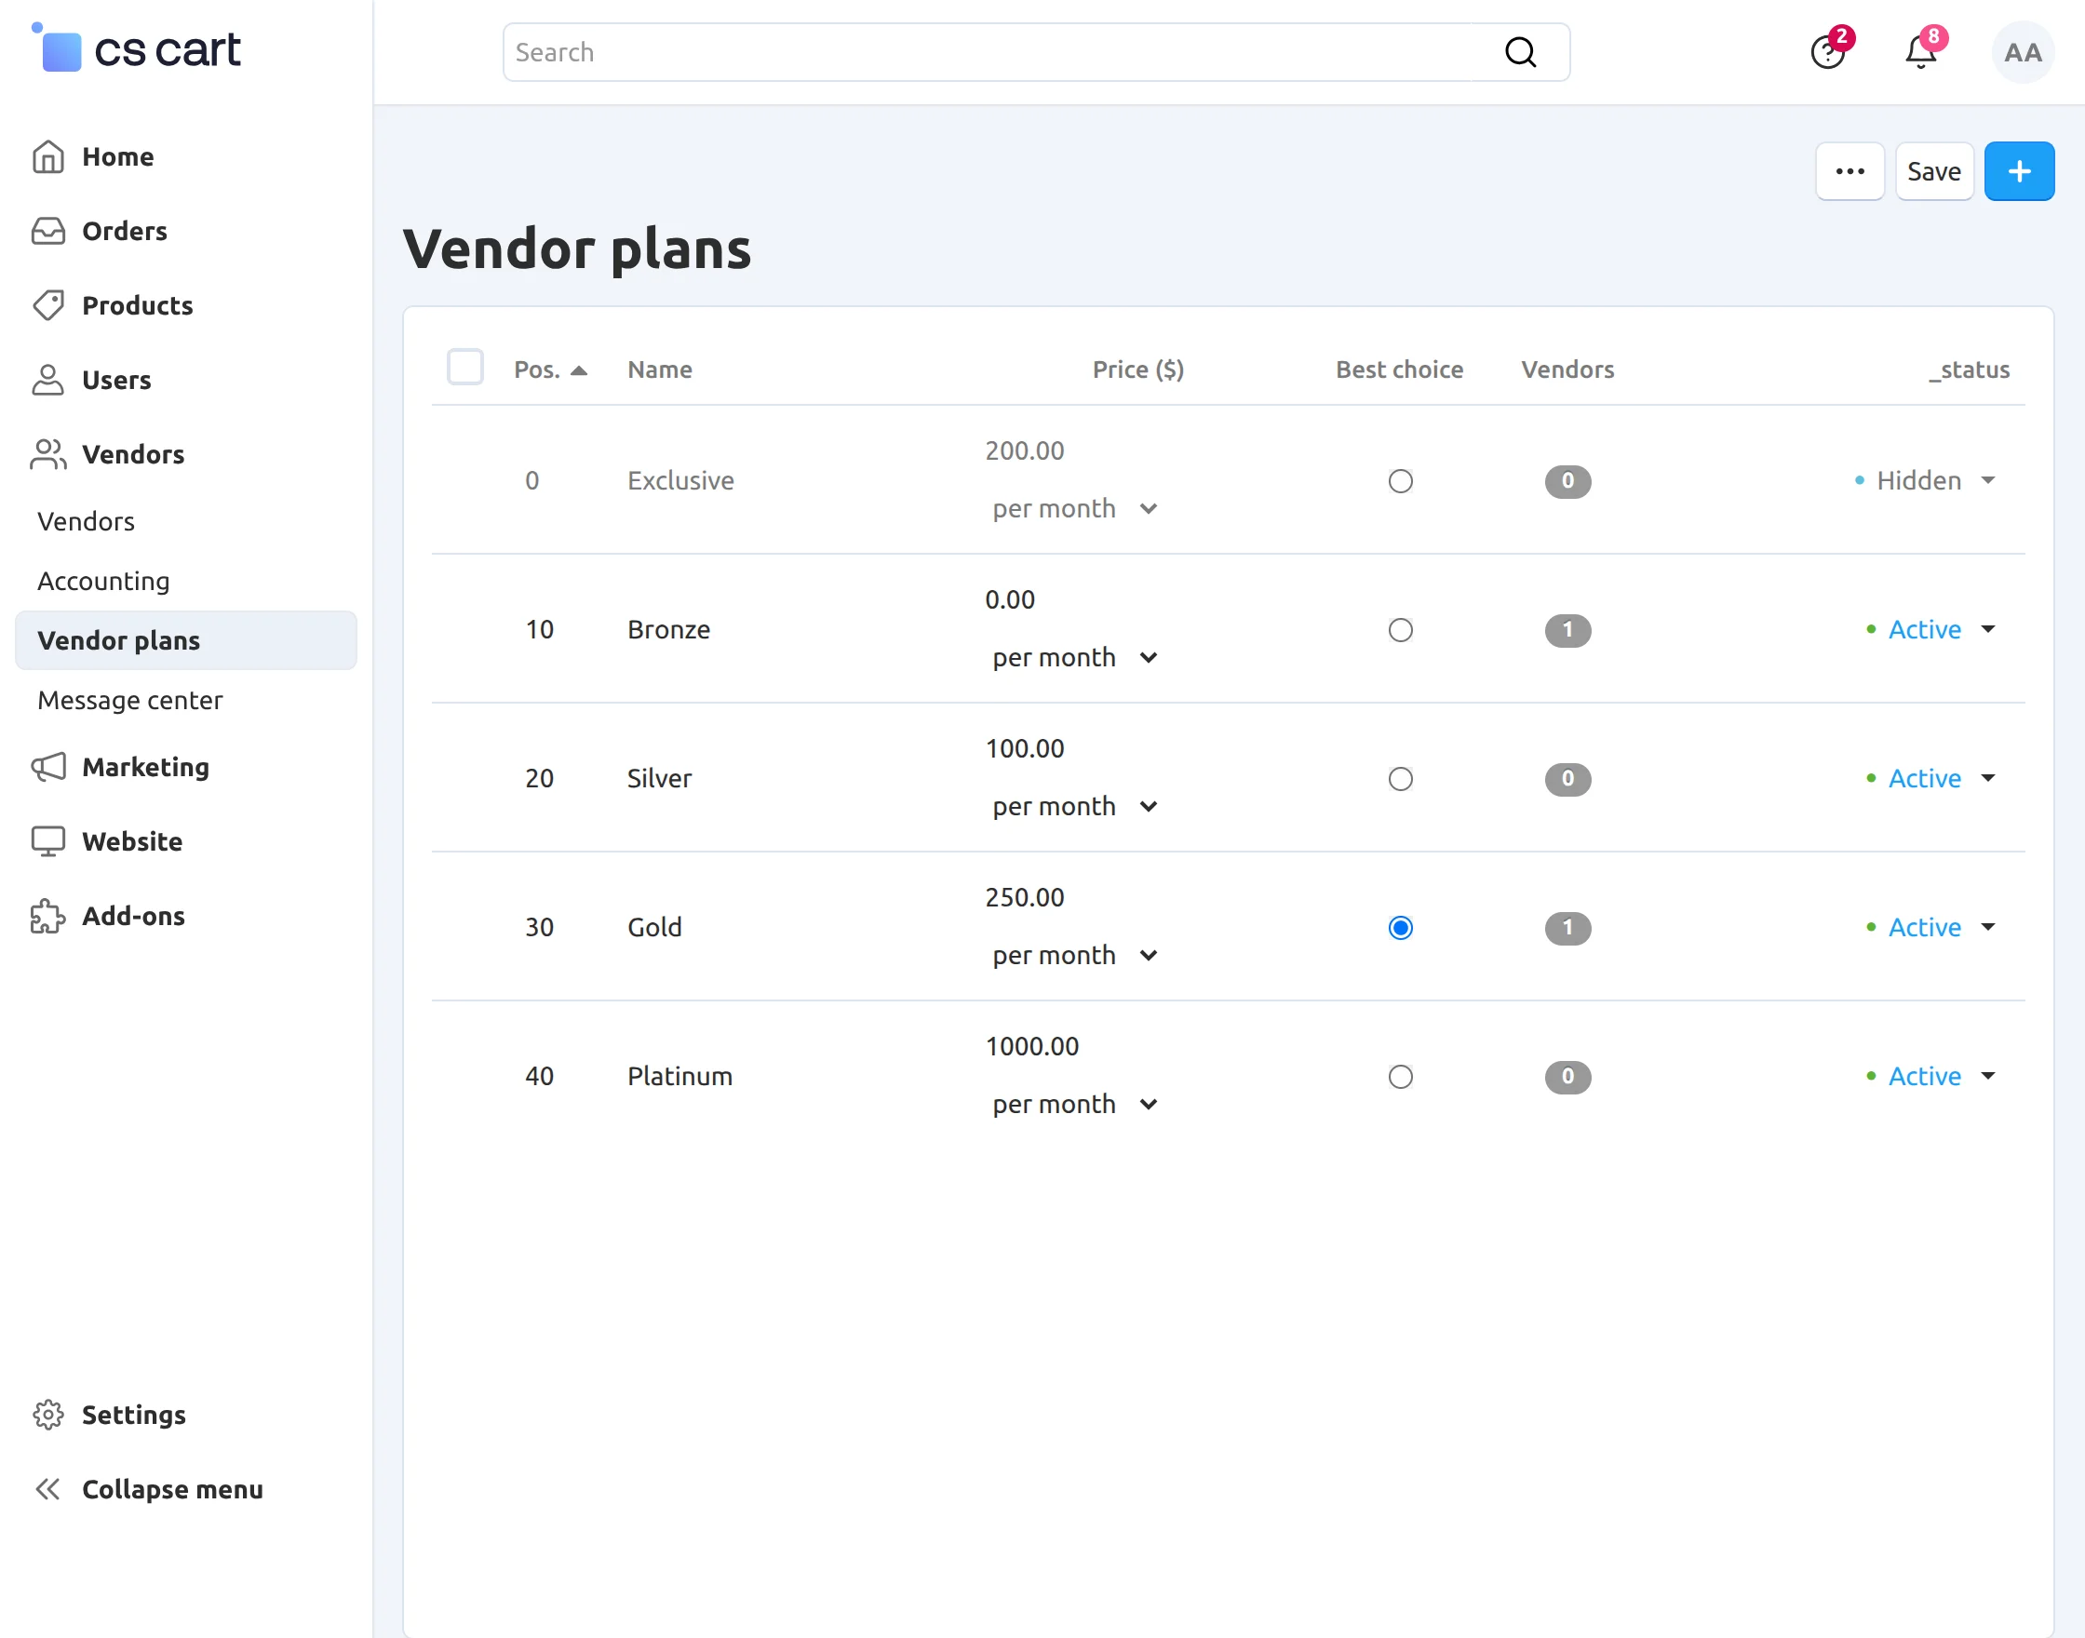
Task: Click the Products tag icon
Action: [x=48, y=306]
